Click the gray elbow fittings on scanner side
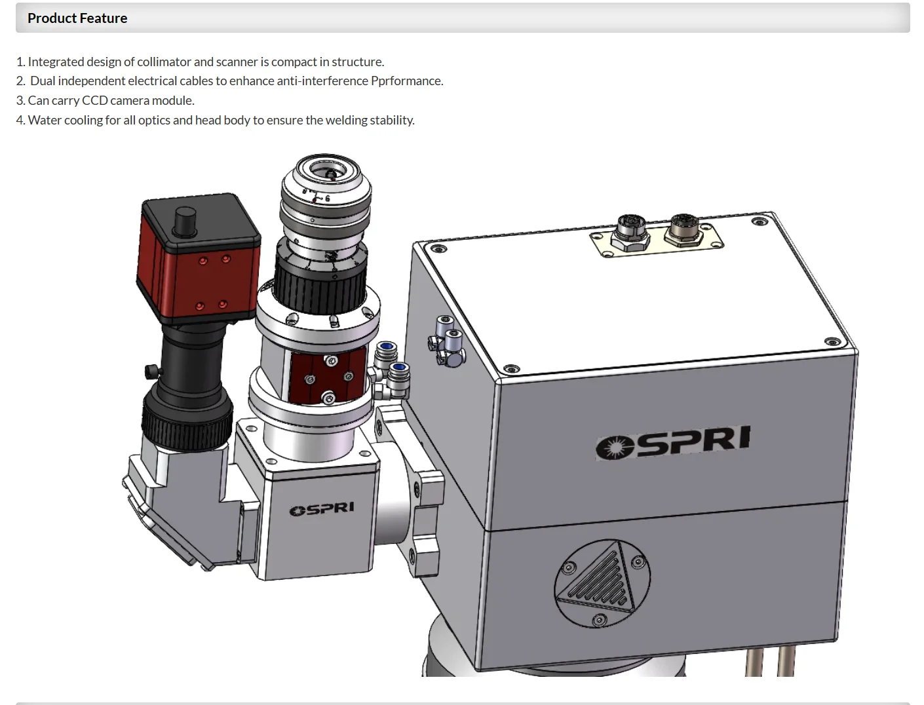The width and height of the screenshot is (924, 705). pos(448,341)
